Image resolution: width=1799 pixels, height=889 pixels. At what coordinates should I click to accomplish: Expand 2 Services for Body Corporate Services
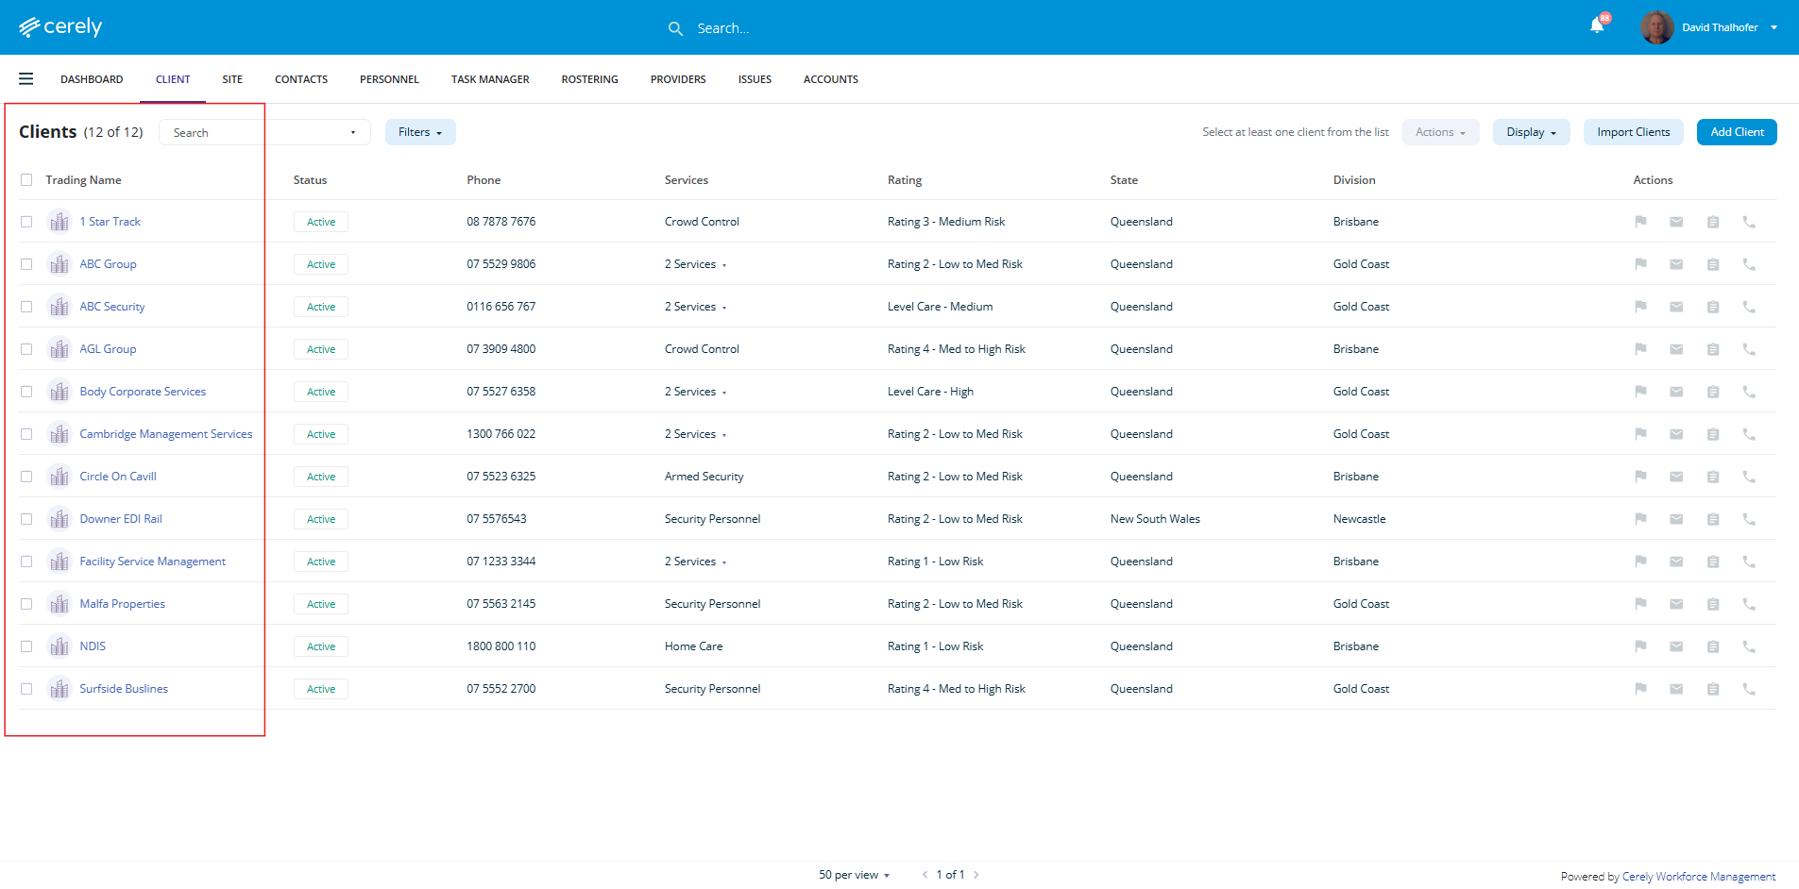(x=695, y=392)
